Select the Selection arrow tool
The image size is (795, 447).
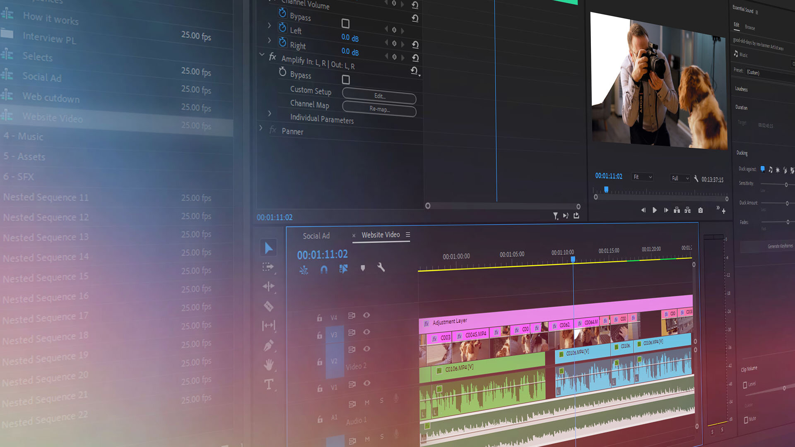point(269,248)
